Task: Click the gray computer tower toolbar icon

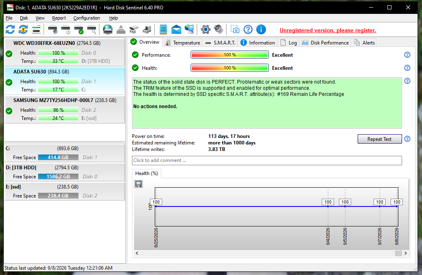Action: pos(147,29)
